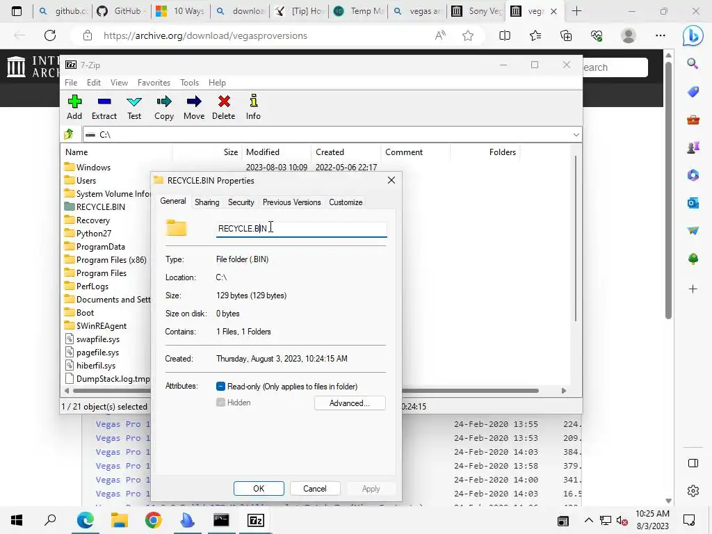
Task: Click the search icon in Edge sidebar
Action: 693,64
